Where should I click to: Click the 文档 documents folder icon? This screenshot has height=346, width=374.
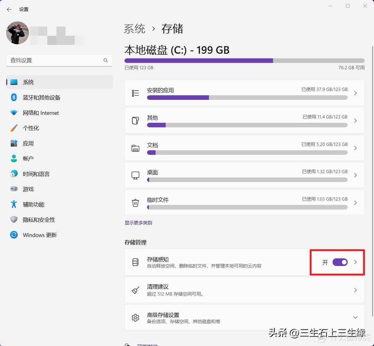(135, 148)
